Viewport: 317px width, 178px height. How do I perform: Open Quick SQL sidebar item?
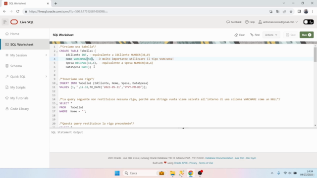[25, 77]
